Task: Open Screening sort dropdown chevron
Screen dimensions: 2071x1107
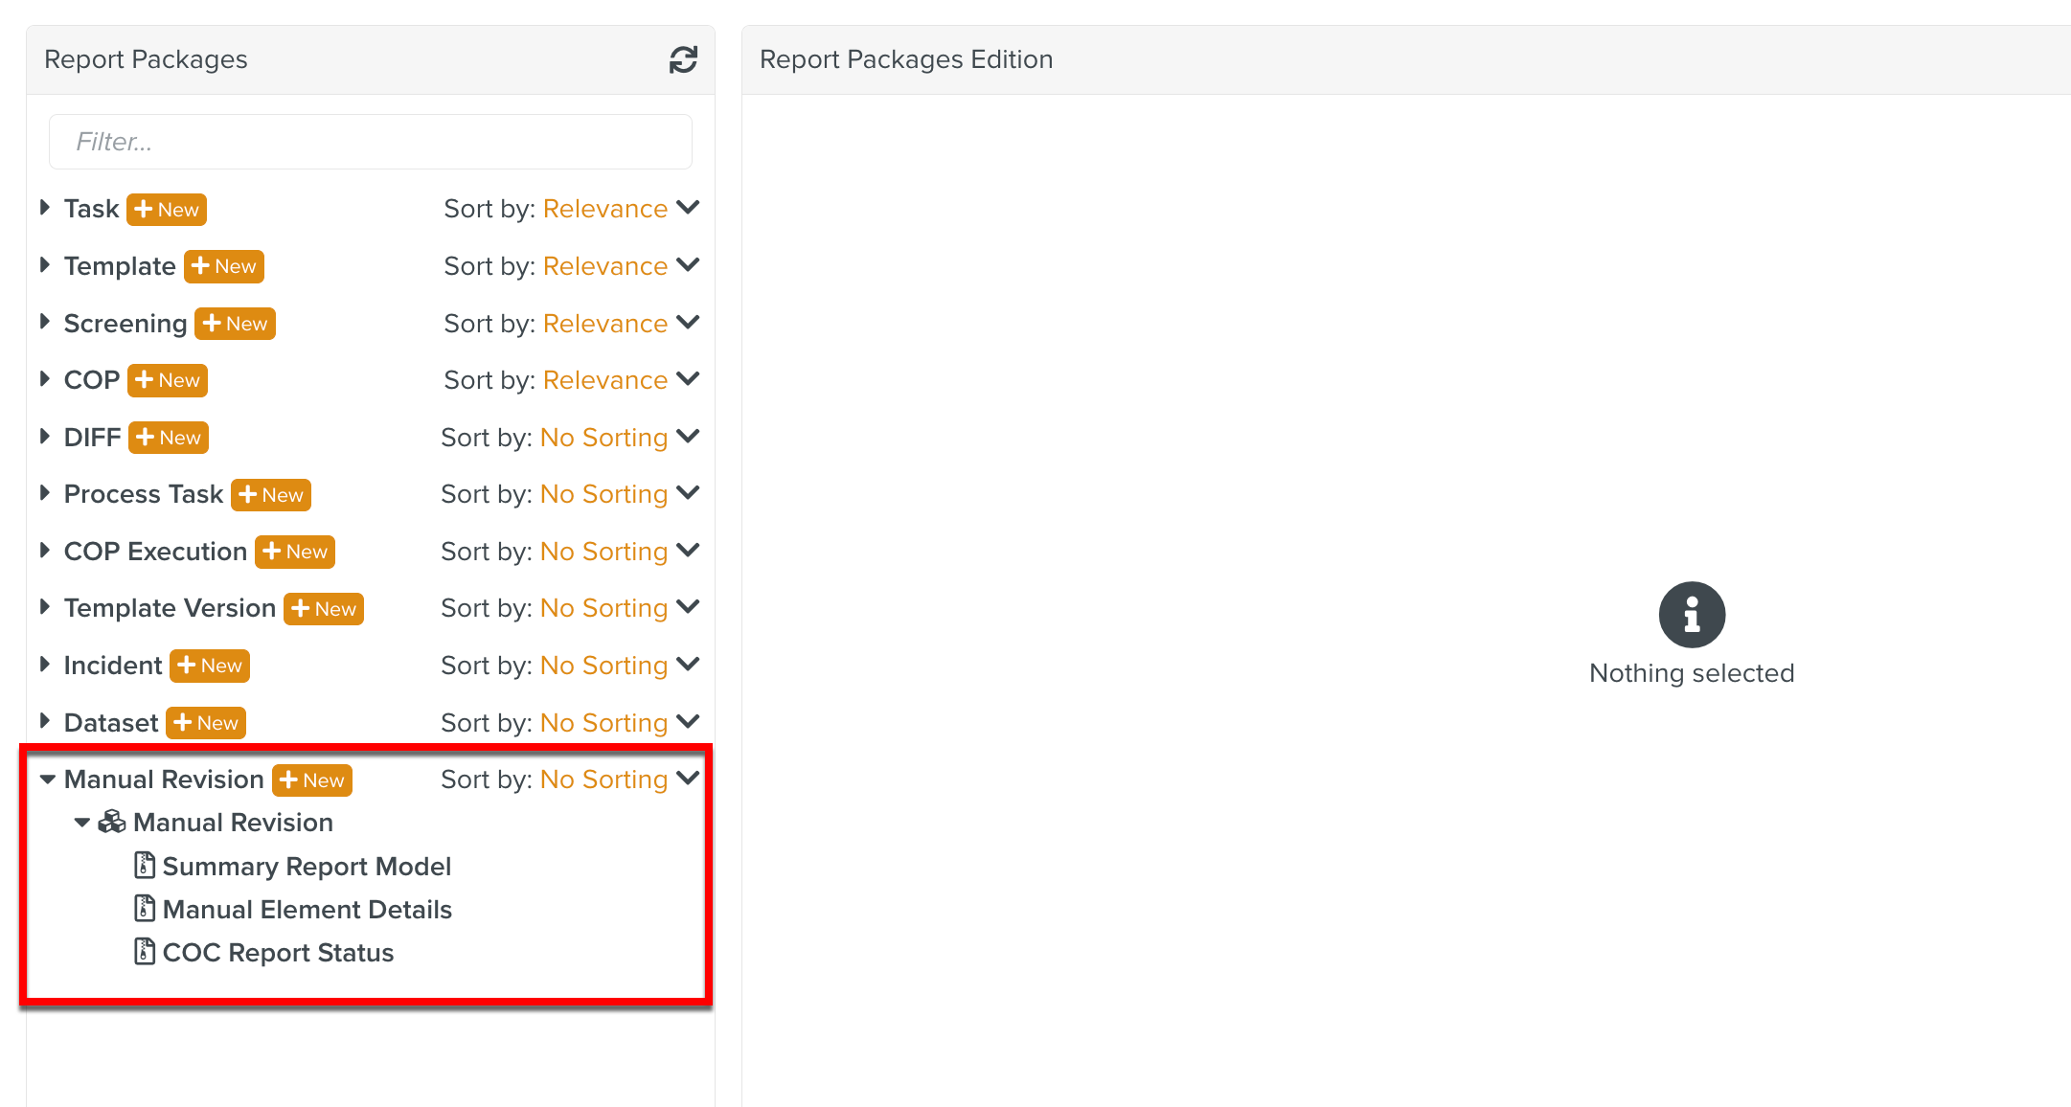Action: 688,323
